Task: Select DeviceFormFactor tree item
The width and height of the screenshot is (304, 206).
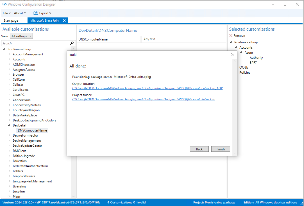Action: click(25, 135)
